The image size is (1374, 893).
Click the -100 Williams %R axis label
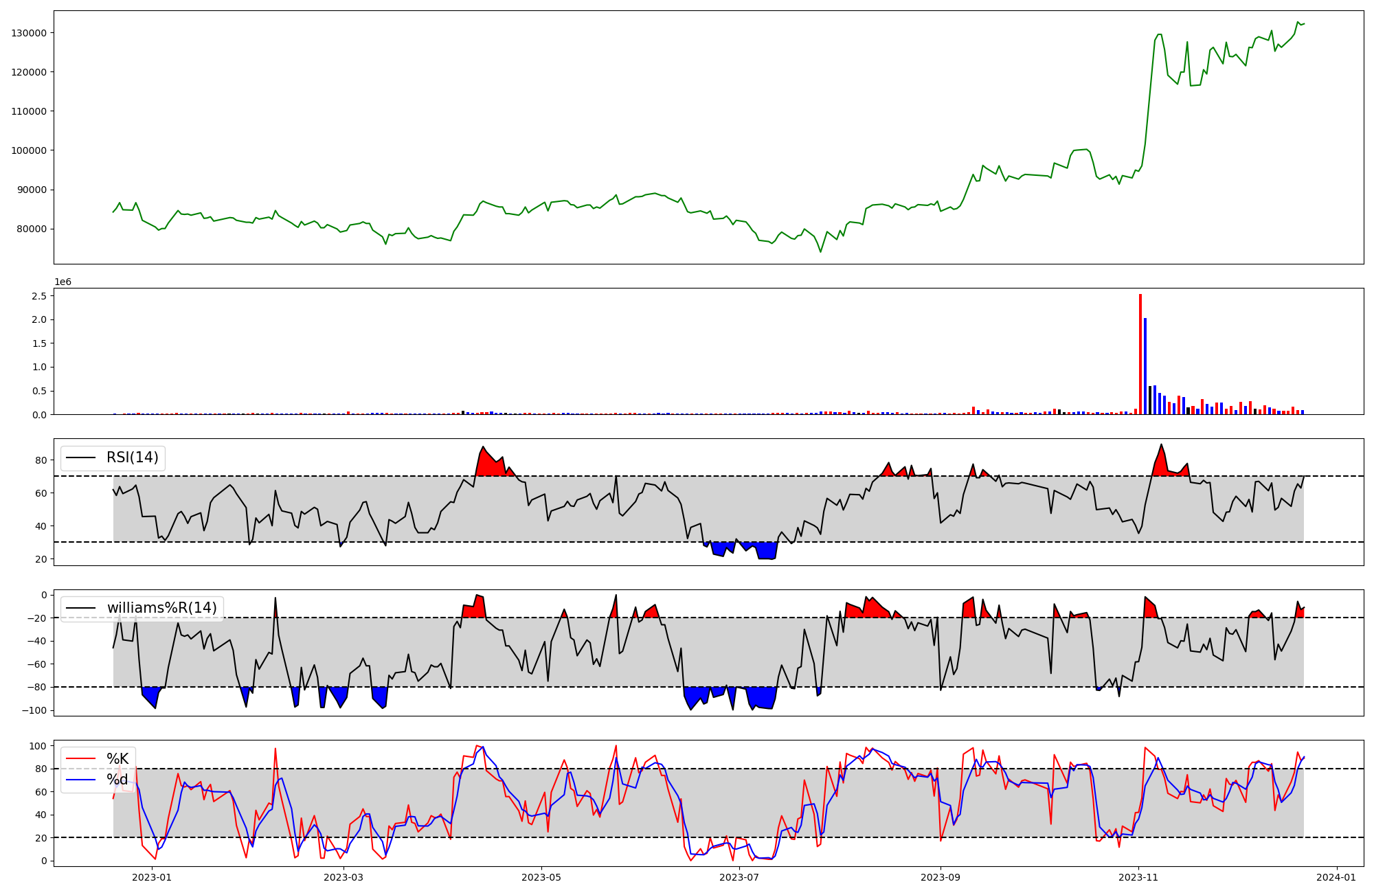[33, 710]
